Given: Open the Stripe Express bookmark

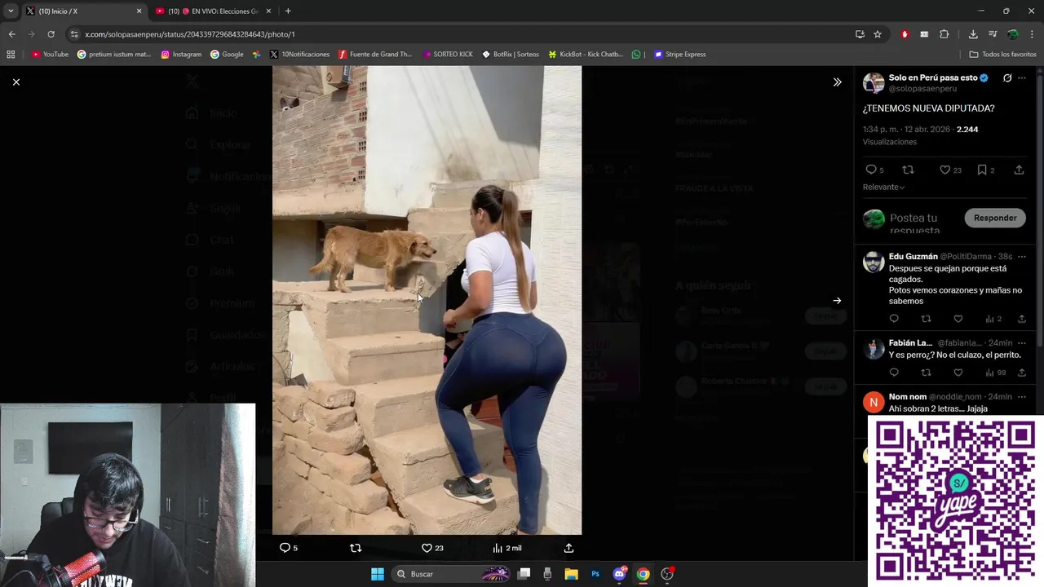Looking at the screenshot, I should 679,55.
